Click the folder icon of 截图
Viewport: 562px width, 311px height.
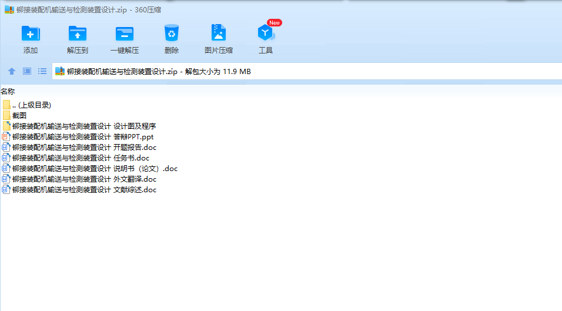pos(6,115)
